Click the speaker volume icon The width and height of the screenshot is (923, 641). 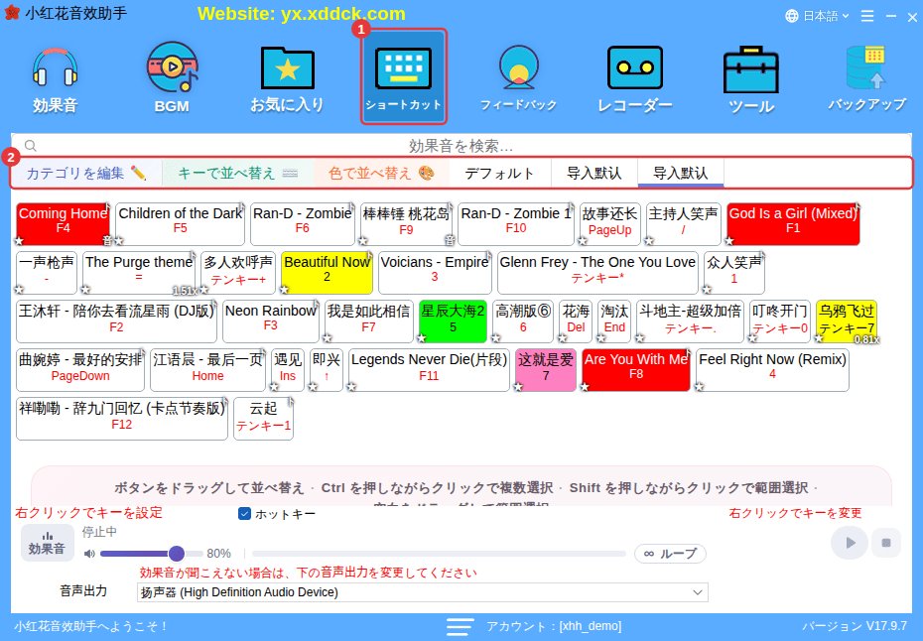click(x=89, y=554)
